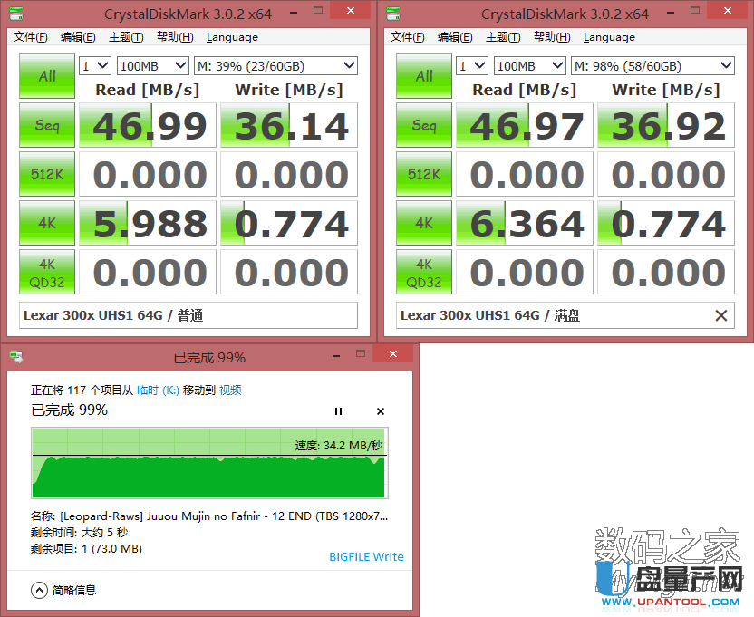Run the Seq test in left window

click(x=47, y=126)
